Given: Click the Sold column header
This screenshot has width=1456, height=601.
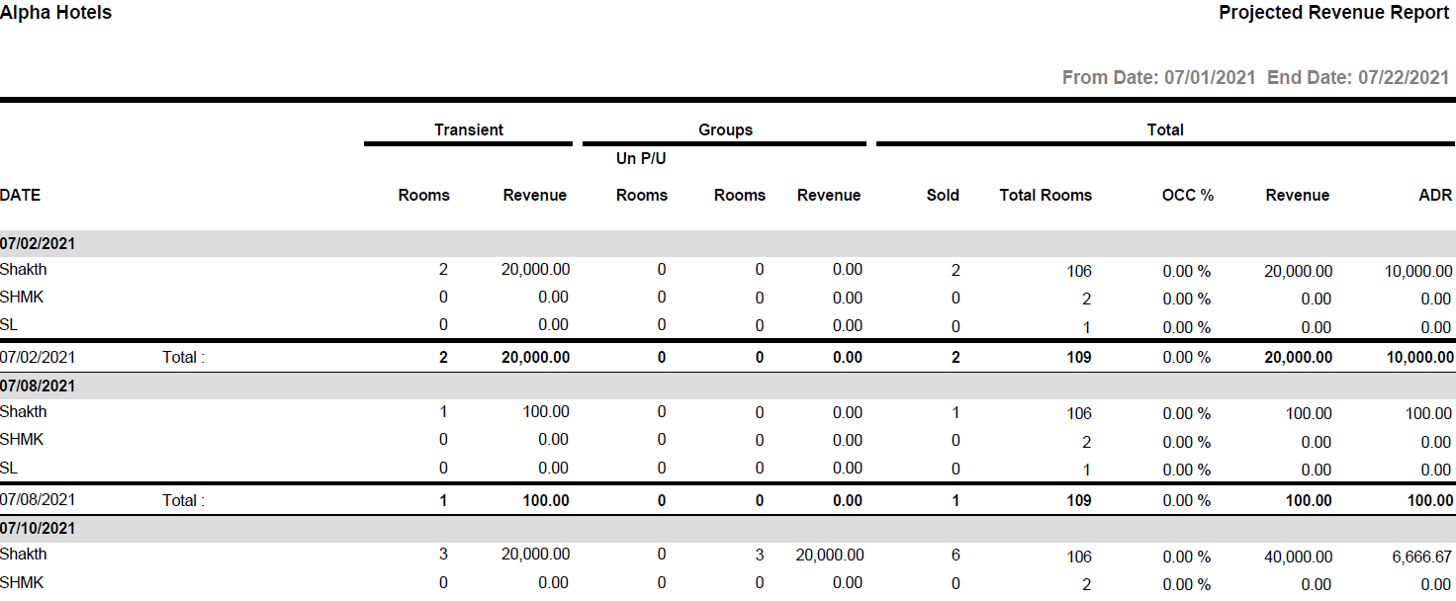Looking at the screenshot, I should pos(943,195).
